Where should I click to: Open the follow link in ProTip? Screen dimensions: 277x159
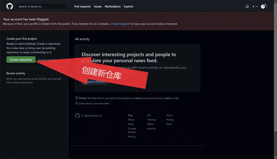click(138, 98)
